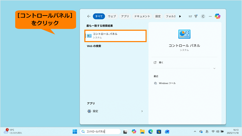
Task: Open the OneDrive cloud tray icon
Action: [201, 132]
